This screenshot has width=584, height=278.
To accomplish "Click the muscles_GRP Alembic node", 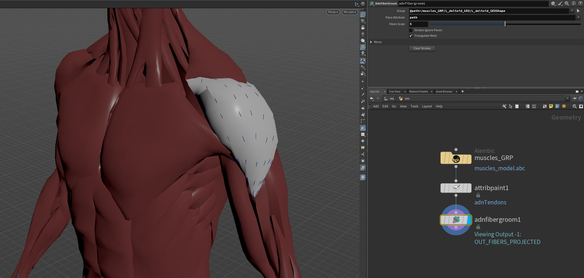I will 456,159.
